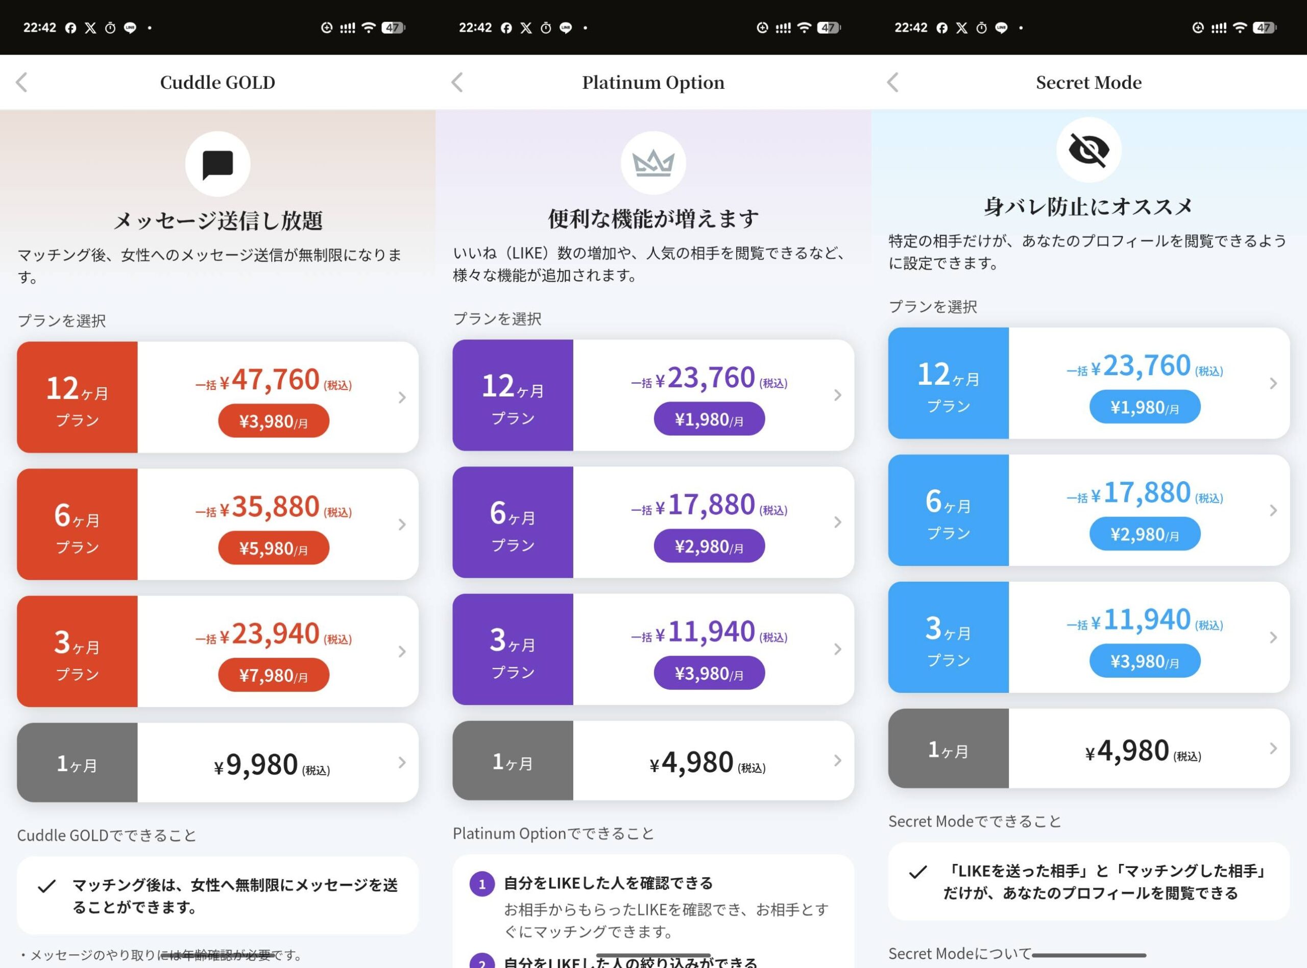Viewport: 1307px width, 968px height.
Task: Select Secret Mode 12ヶ月 blue plan label
Action: [948, 383]
